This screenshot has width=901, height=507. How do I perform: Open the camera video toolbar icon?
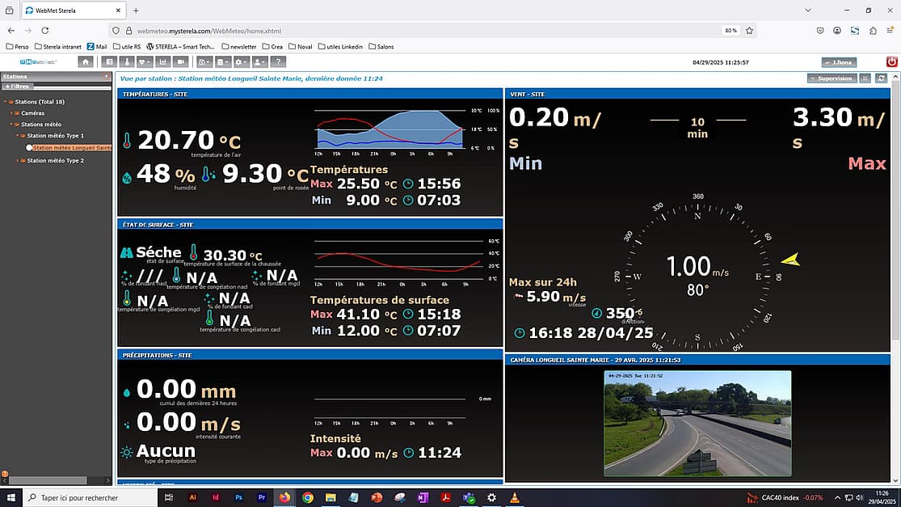click(x=181, y=61)
